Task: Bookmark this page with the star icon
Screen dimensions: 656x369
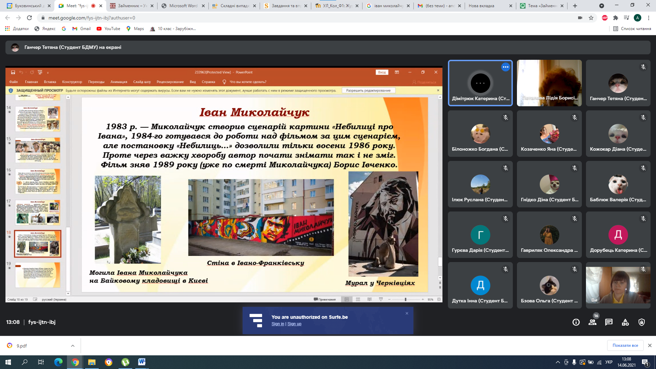Action: click(x=591, y=18)
